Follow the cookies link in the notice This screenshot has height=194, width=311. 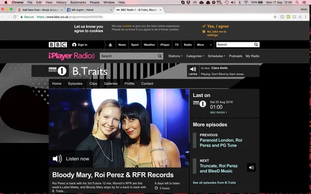pyautogui.click(x=126, y=26)
